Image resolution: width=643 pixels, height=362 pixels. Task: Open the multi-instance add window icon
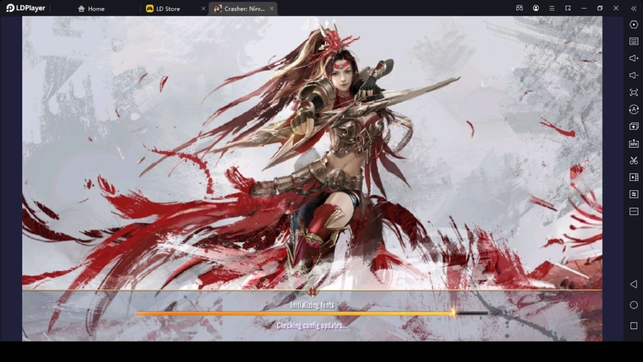(x=634, y=126)
